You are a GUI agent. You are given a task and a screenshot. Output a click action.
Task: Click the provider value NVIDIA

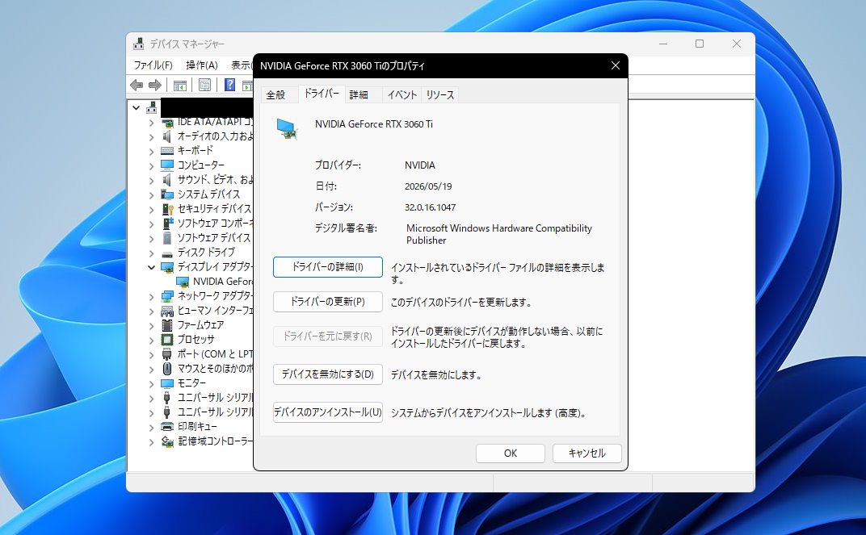point(420,165)
